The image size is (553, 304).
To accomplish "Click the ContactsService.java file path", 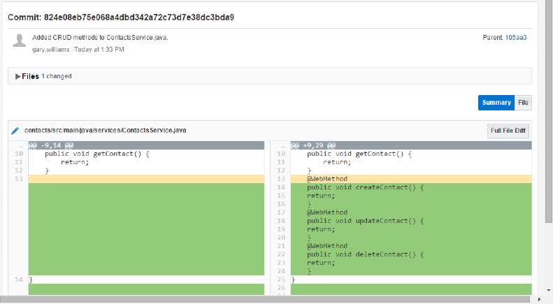I will coord(106,131).
